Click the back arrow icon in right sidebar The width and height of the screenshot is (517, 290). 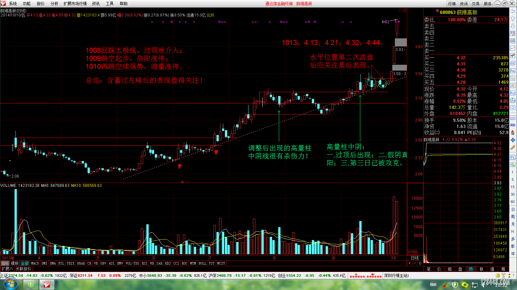pyautogui.click(x=513, y=11)
